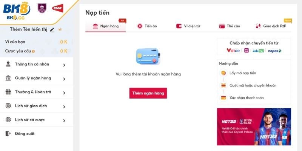Click the Lấy mã nạp tiền guide link

242,73
